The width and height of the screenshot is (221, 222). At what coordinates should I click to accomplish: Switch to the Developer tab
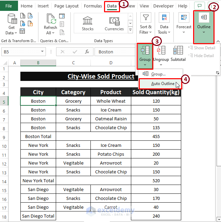[x=164, y=6]
